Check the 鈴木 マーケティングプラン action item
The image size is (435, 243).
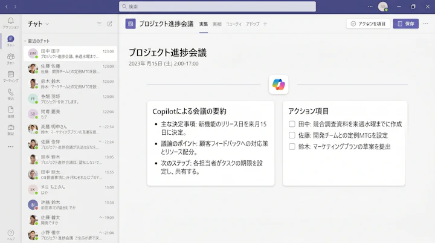(x=292, y=147)
